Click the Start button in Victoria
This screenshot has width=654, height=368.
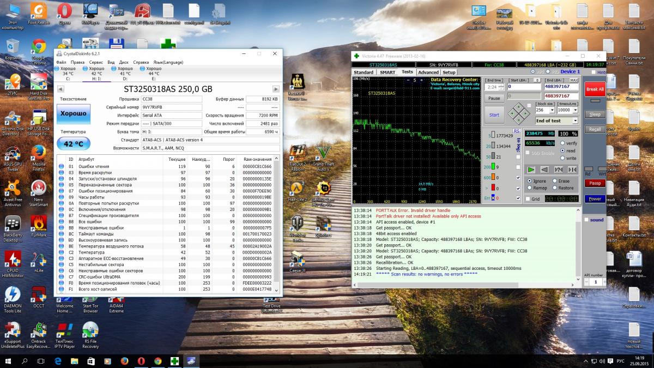tap(494, 115)
